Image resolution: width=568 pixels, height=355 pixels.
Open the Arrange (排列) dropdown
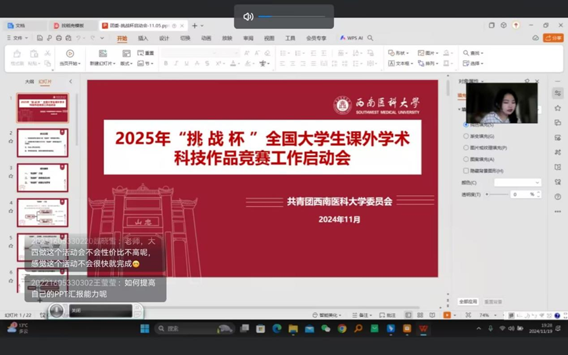click(x=428, y=63)
